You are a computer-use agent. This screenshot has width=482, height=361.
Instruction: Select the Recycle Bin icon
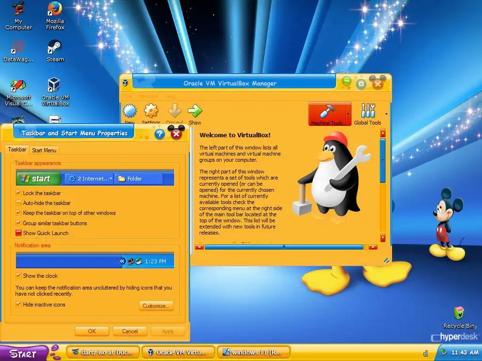point(459,317)
